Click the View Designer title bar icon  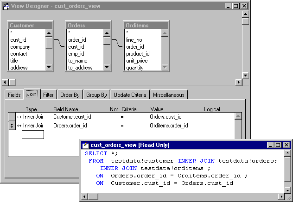click(x=6, y=6)
